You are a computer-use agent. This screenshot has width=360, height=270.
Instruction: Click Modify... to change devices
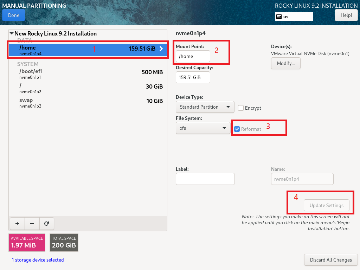[x=285, y=63]
